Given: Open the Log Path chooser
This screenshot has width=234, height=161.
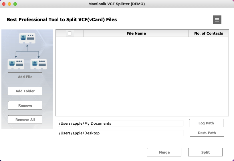Looking at the screenshot, I should point(206,123).
